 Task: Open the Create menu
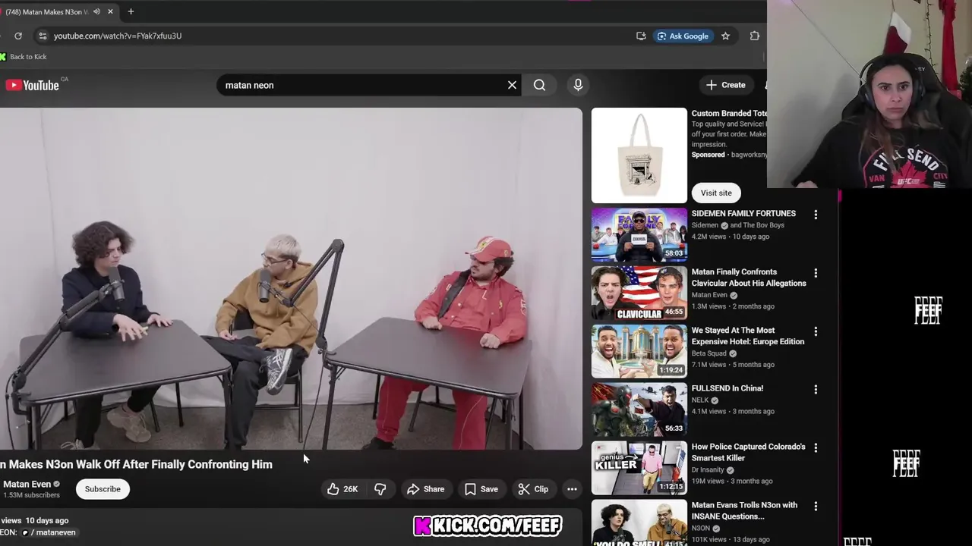(726, 85)
